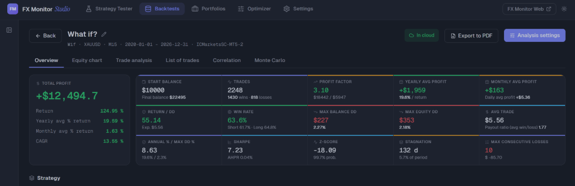575x186 pixels.
Task: Switch to the Trade analysis tab
Action: (x=134, y=60)
